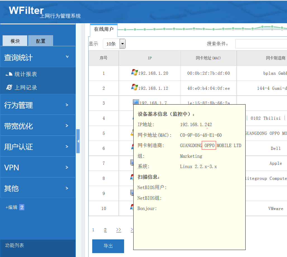Open the 在线用户 tab
287x257 pixels.
coord(104,29)
